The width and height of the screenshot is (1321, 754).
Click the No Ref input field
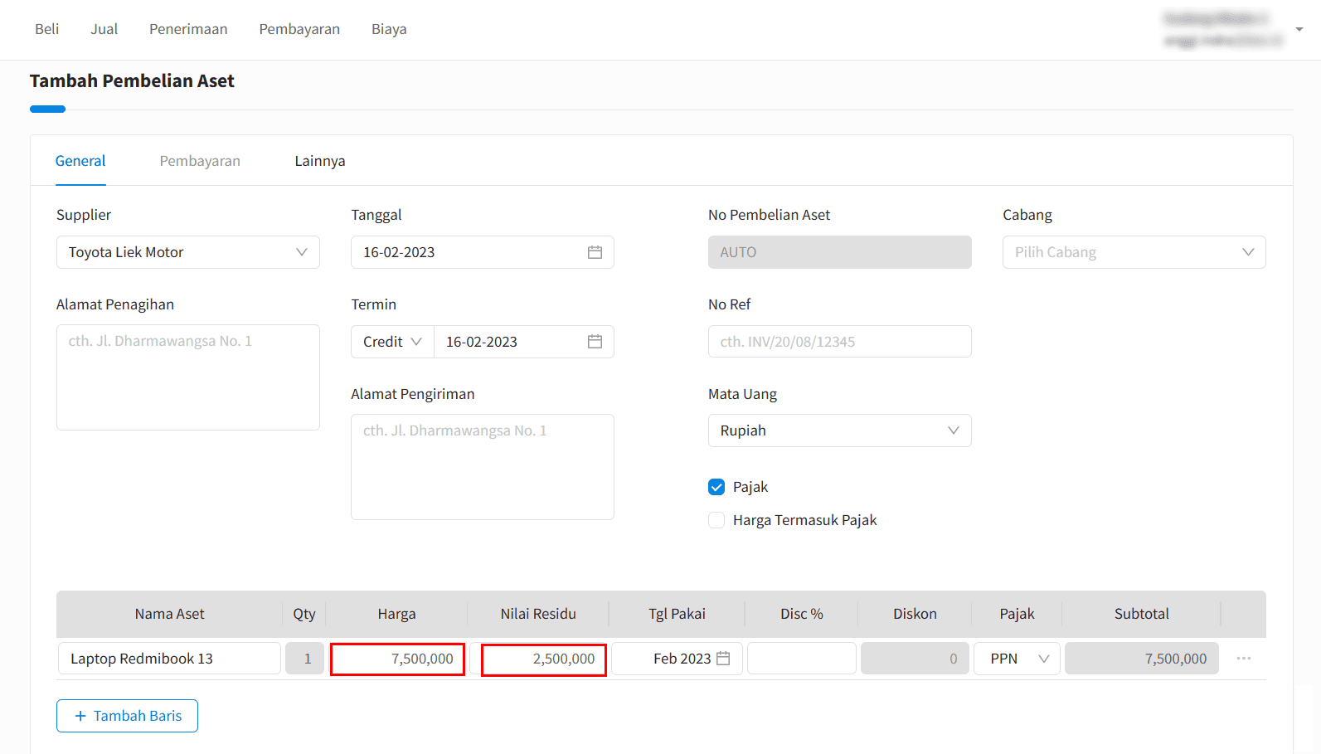click(x=839, y=342)
